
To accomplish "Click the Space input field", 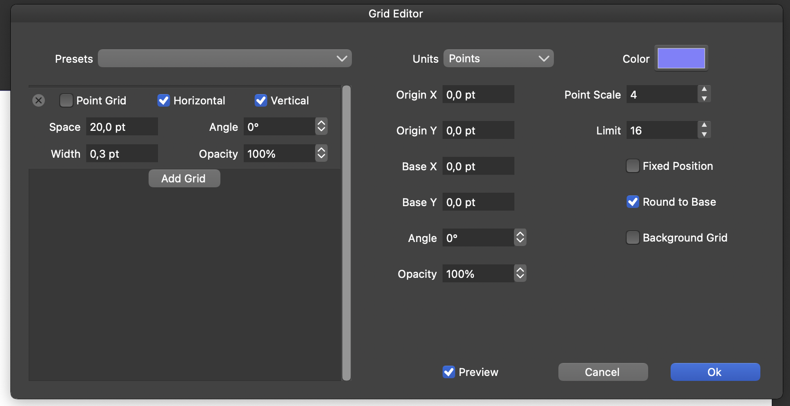I will (x=122, y=127).
